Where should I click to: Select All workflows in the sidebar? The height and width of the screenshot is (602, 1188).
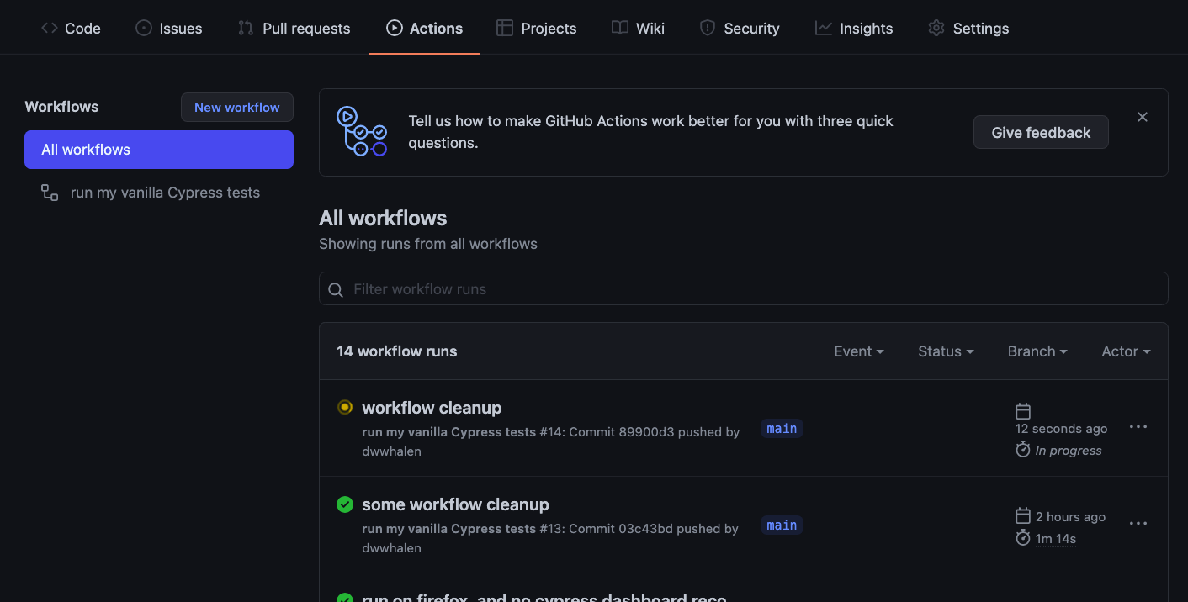159,150
